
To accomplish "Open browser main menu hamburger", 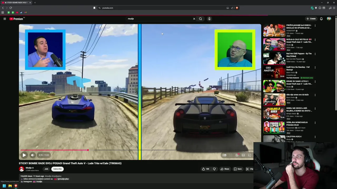I will 334,8.
